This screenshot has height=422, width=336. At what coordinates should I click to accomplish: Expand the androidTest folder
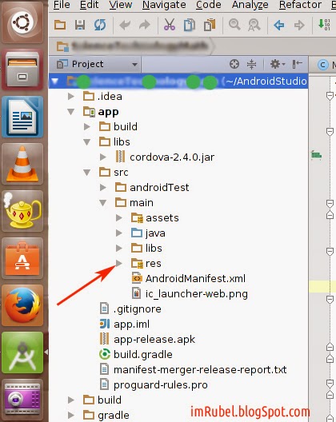point(103,187)
